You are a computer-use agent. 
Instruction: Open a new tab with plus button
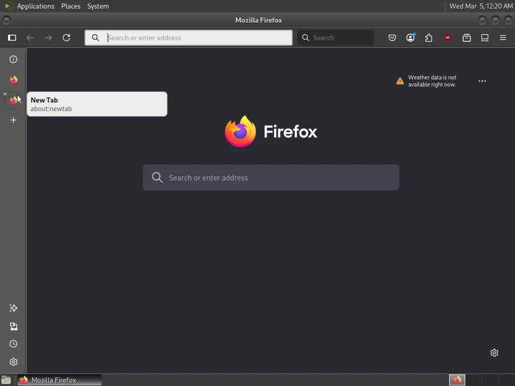coord(13,120)
